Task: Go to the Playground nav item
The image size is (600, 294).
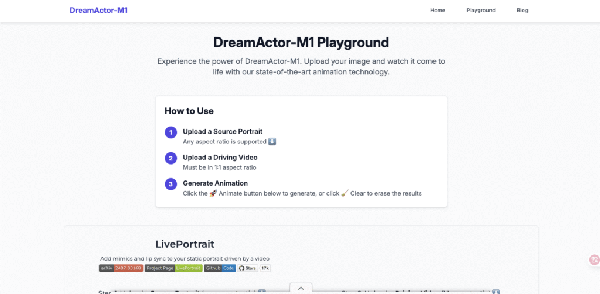Action: 480,11
